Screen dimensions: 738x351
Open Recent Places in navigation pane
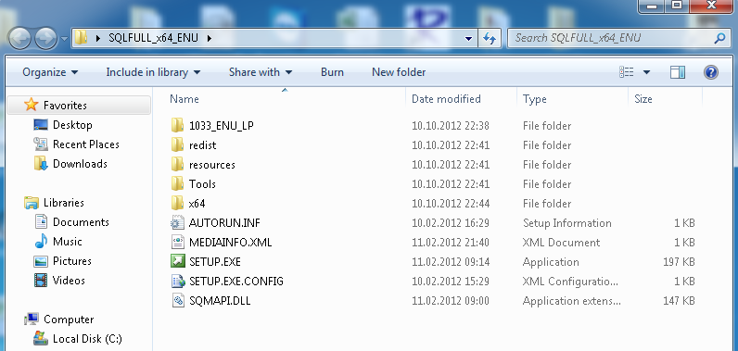[86, 144]
